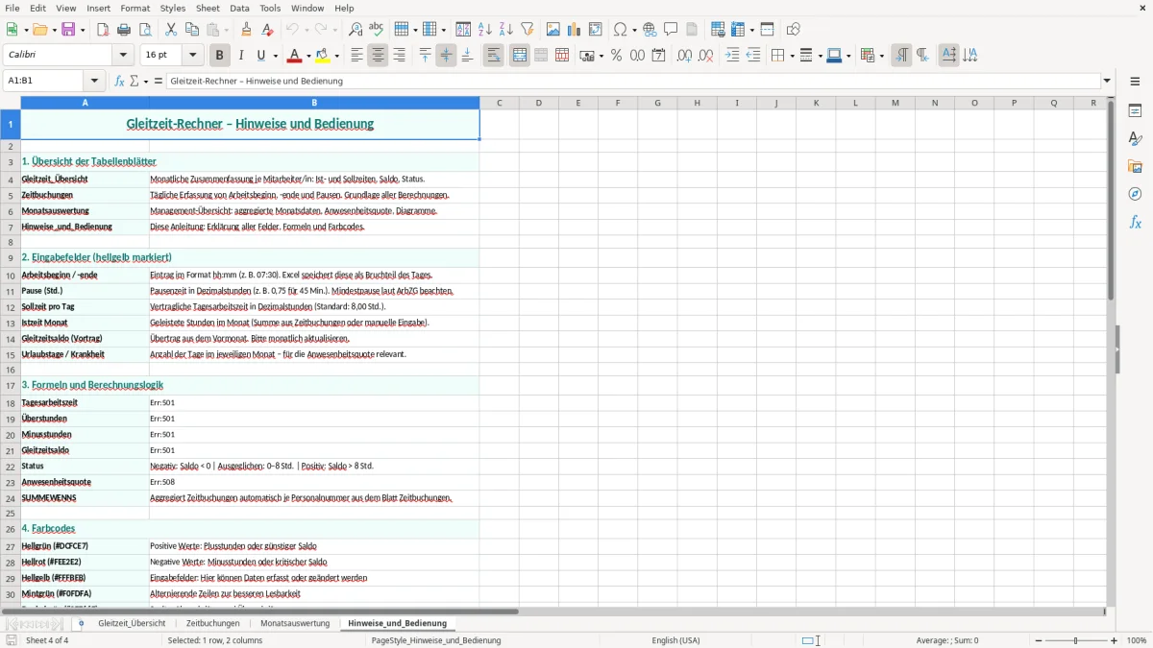The image size is (1153, 648).
Task: Click the Cut scissors icon
Action: pyautogui.click(x=170, y=30)
